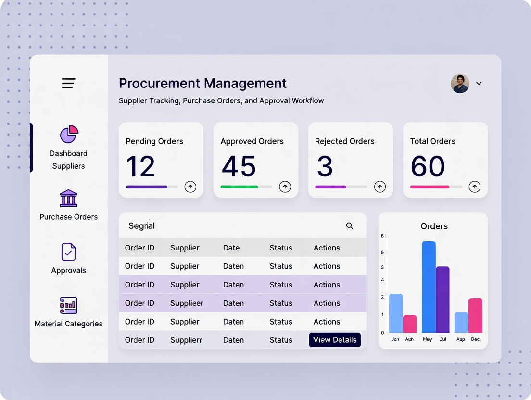Click the arrow icon on Rejected Orders card
This screenshot has height=400, width=531.
(x=380, y=187)
